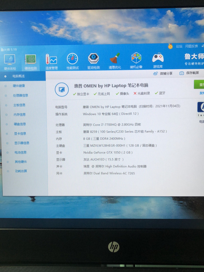
Task: Open 内存信息 memory info
Action: coord(19,115)
